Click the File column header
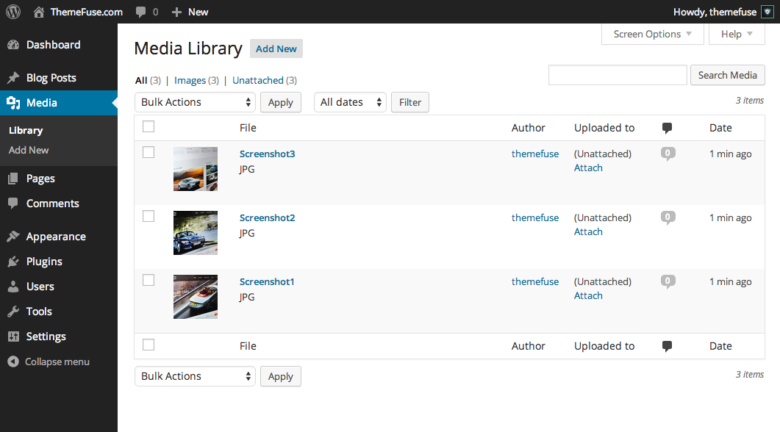This screenshot has width=780, height=432. coord(248,128)
